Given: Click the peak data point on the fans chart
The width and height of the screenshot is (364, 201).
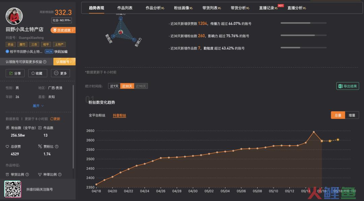Looking at the screenshot, I should point(314,132).
